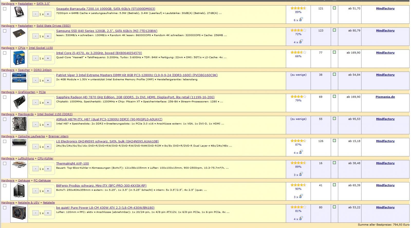Open Brenner intern category breadcrumb
The width and height of the screenshot is (411, 228).
(58, 136)
